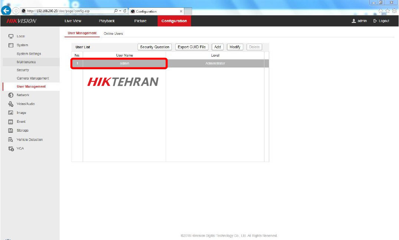Expand the Vehicle Detection section

[30, 140]
